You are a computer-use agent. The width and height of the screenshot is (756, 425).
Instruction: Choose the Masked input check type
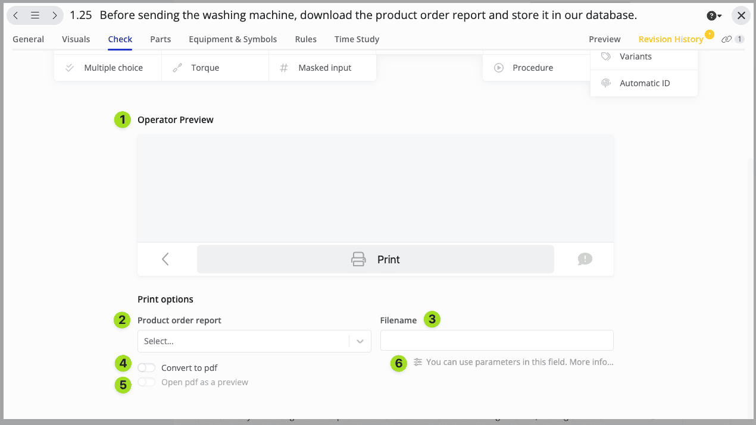[x=324, y=68]
